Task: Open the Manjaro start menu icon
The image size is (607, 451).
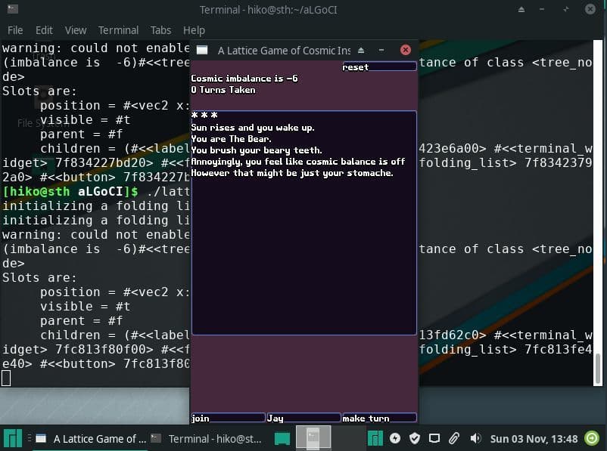Action: coord(13,439)
